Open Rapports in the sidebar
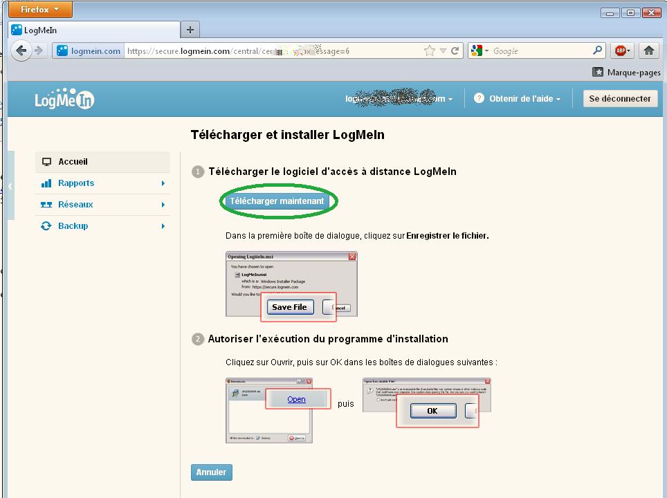The image size is (667, 498). pos(102,183)
